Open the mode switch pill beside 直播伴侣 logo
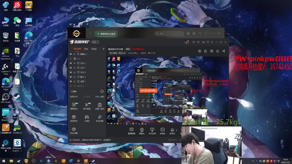Screen dimensions: 292x164 [x=95, y=42]
